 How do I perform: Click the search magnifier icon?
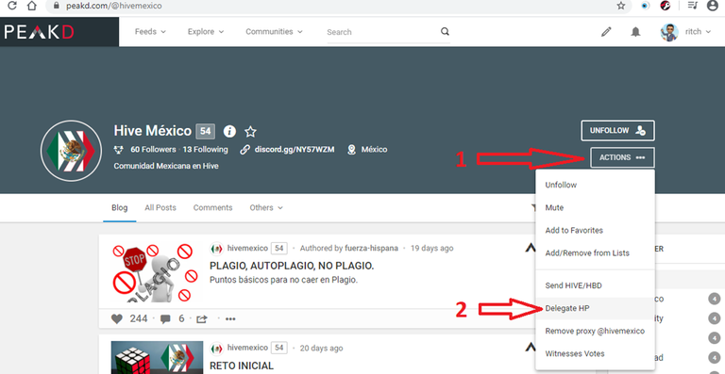[x=445, y=32]
